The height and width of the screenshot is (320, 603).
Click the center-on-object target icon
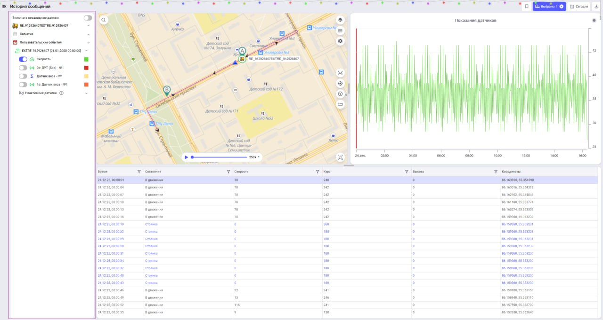pos(340,83)
